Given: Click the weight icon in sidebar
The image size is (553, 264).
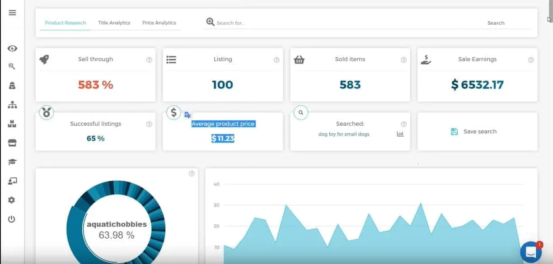Looking at the screenshot, I should (x=12, y=86).
